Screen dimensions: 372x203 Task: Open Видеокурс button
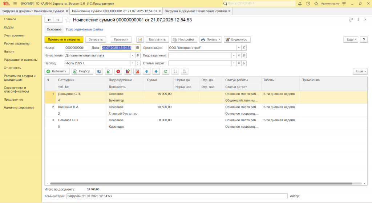[x=237, y=39]
